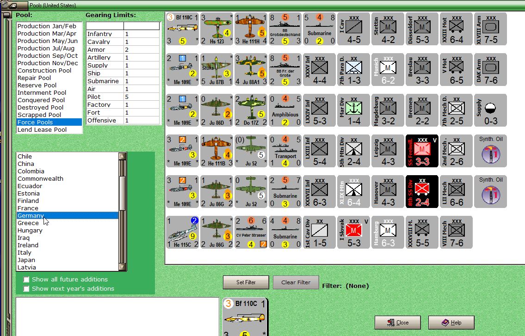Select the 1st Cav Div 1-5 counter
The height and width of the screenshot is (336, 525).
[319, 232]
